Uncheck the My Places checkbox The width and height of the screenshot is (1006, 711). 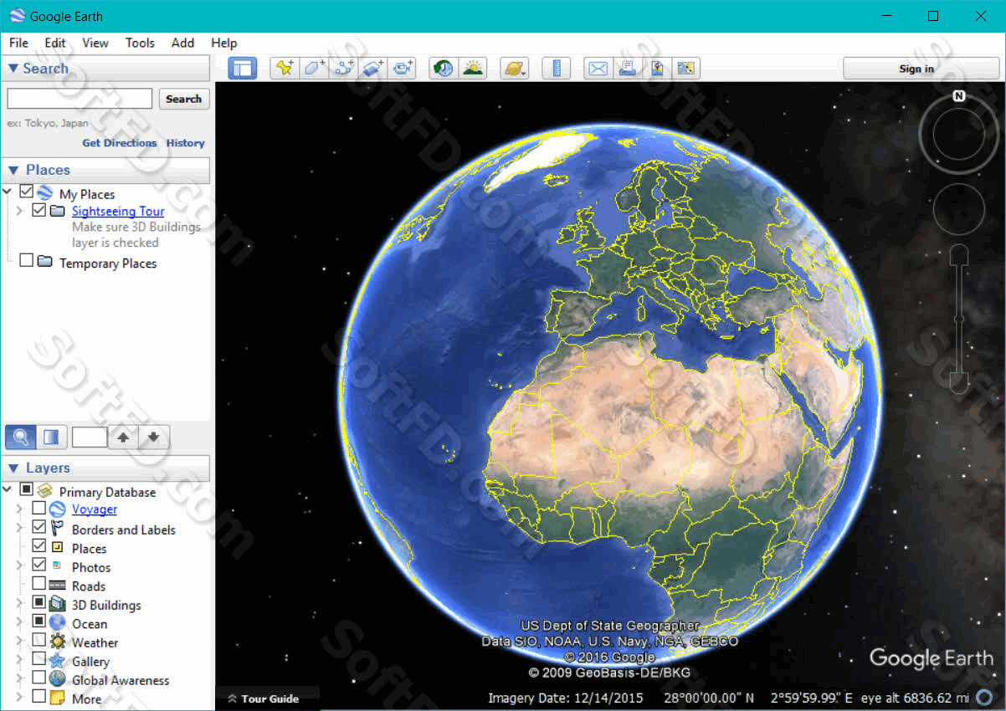click(x=27, y=192)
